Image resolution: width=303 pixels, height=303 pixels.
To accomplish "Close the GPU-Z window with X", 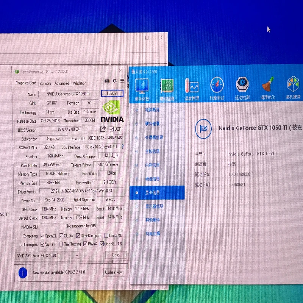I will [120, 71].
